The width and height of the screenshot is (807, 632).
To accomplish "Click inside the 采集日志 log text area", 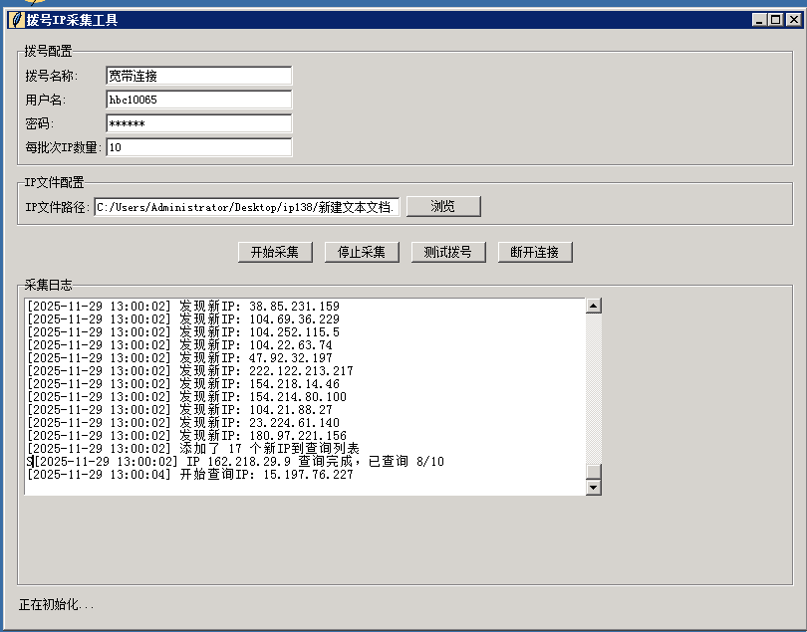I will coord(299,398).
